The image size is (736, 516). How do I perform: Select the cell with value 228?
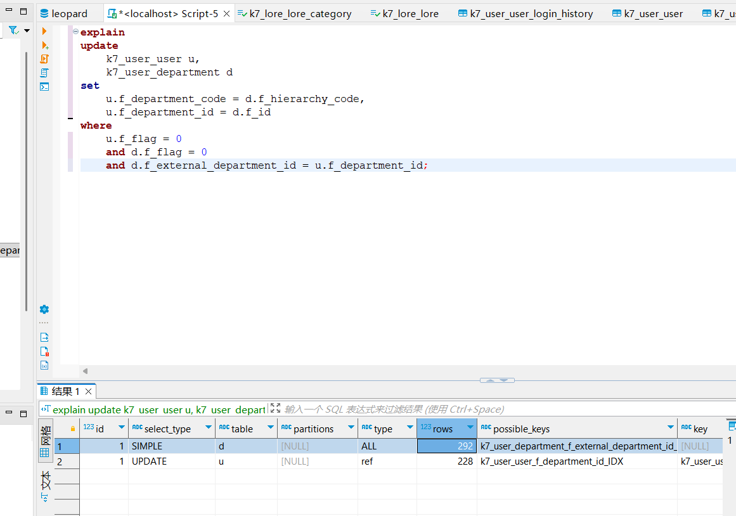pyautogui.click(x=446, y=461)
